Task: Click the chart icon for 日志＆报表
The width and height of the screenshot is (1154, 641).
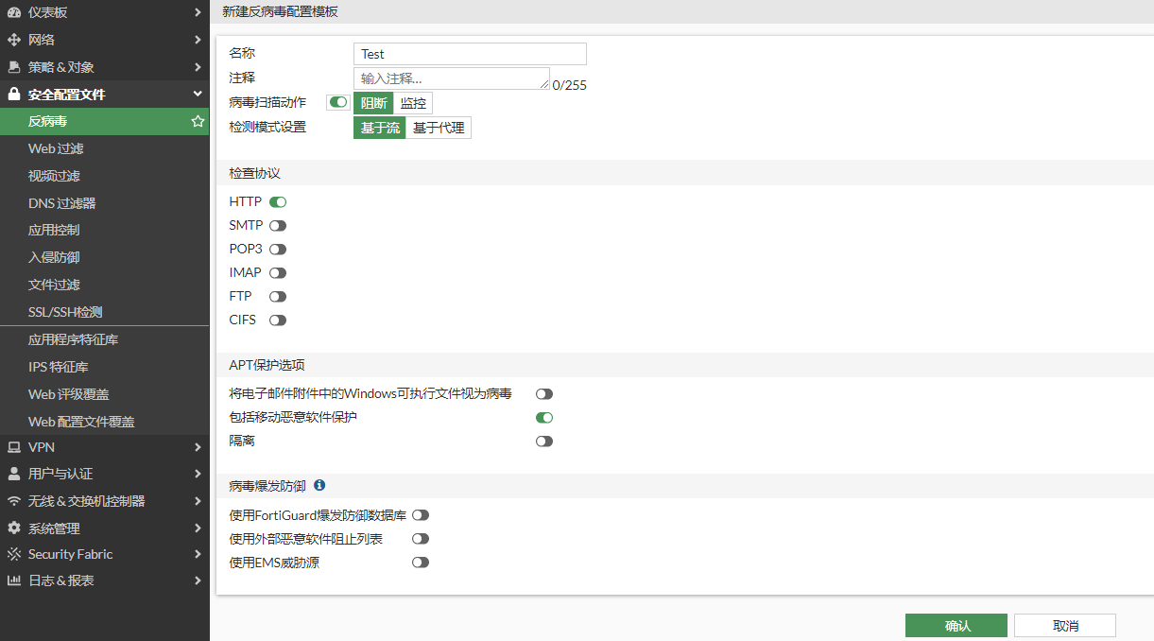Action: 13,580
